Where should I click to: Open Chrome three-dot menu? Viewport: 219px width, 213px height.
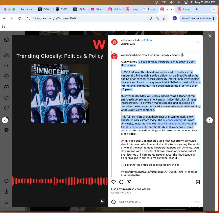214,18
